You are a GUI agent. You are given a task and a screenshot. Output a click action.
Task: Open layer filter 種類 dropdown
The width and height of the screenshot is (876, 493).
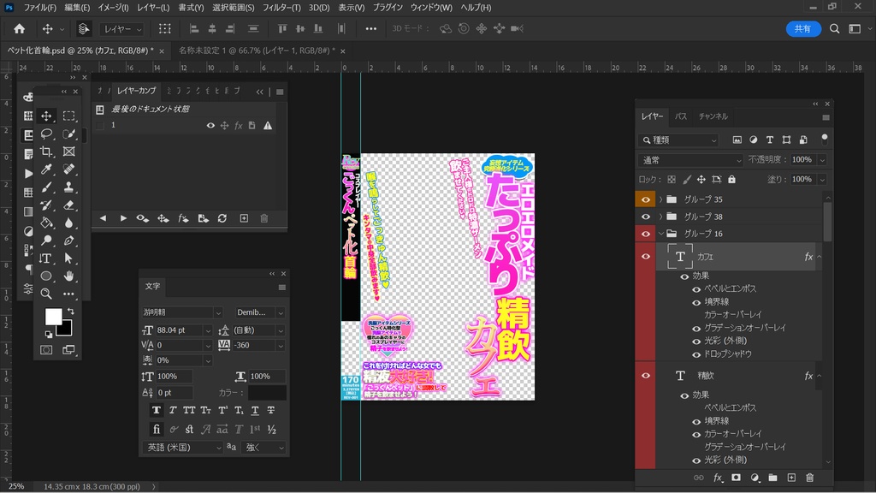(x=678, y=140)
